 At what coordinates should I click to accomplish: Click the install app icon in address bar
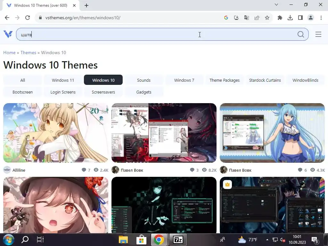pos(236,18)
